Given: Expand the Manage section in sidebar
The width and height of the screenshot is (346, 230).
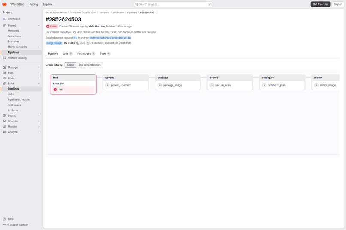Looking at the screenshot, I should pos(21,67).
